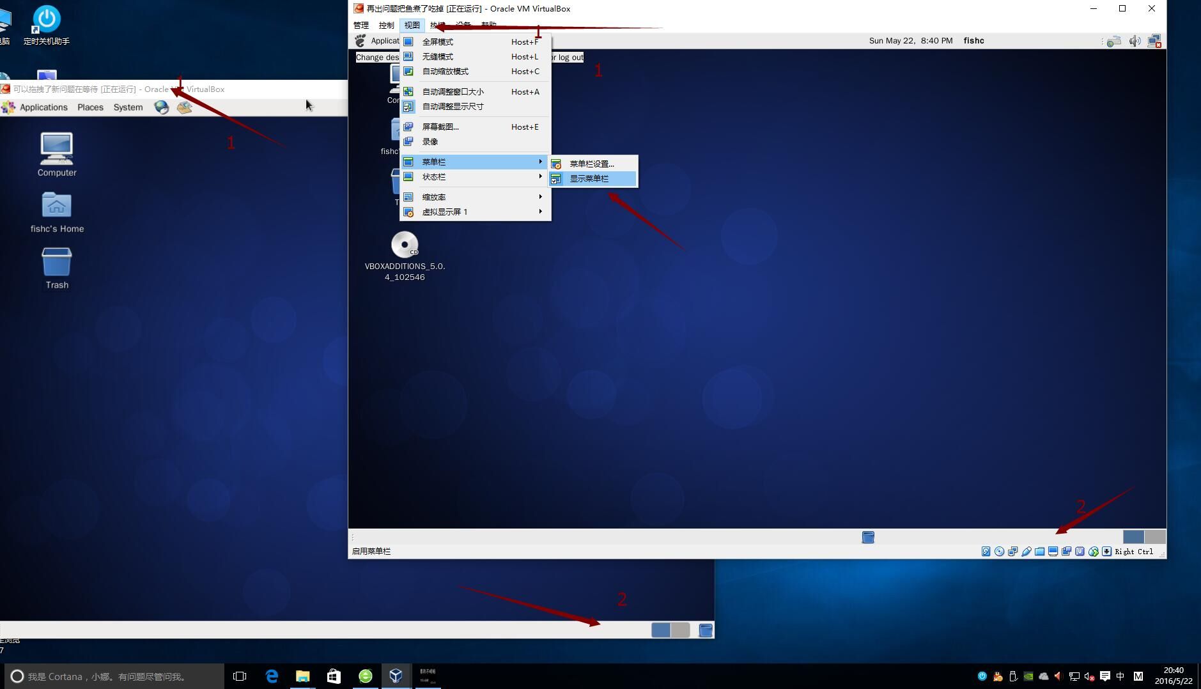Open fishc's Home folder on left desktop
The height and width of the screenshot is (689, 1201).
point(57,212)
